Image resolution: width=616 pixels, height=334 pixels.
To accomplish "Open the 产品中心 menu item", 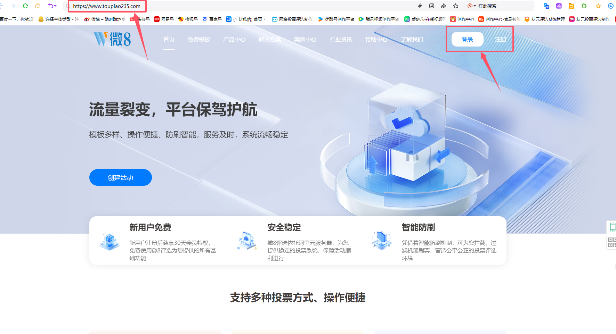I will click(234, 39).
